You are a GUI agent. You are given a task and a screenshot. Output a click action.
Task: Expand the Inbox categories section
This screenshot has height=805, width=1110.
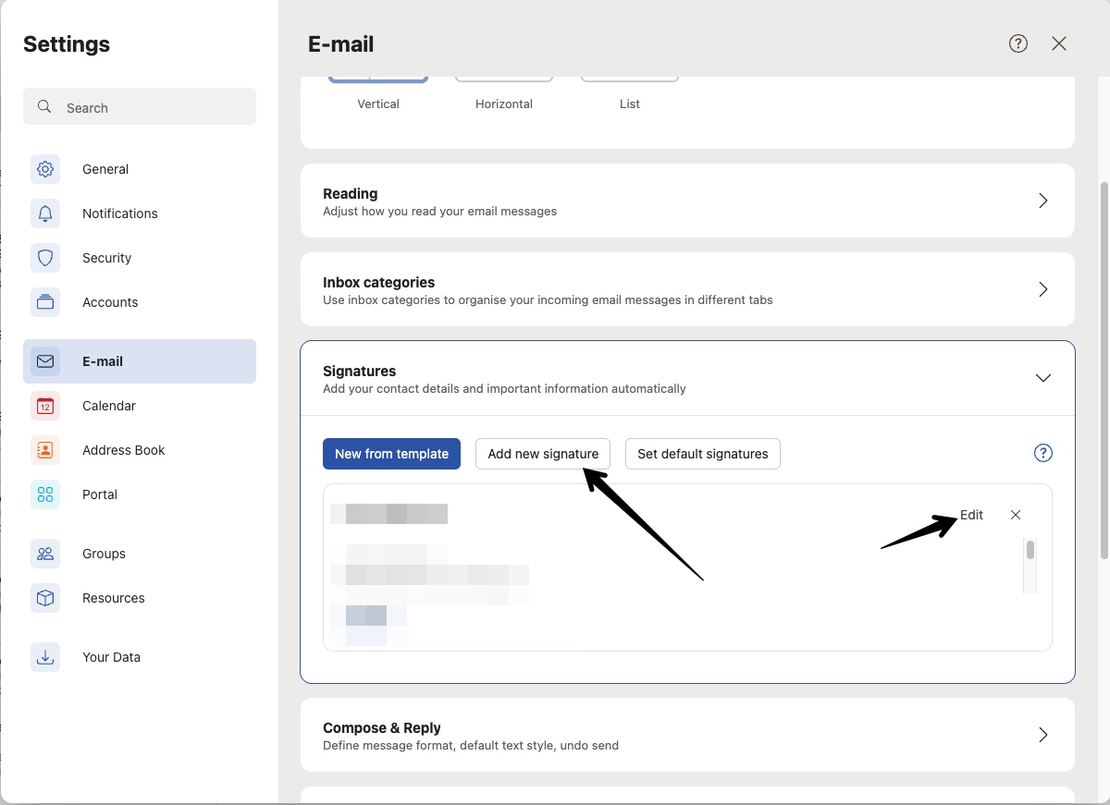tap(1042, 289)
